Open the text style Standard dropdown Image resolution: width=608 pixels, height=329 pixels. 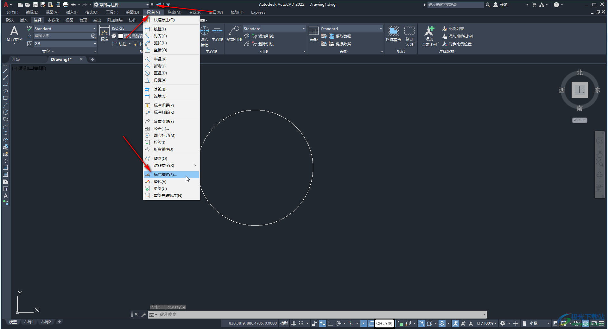(65, 28)
